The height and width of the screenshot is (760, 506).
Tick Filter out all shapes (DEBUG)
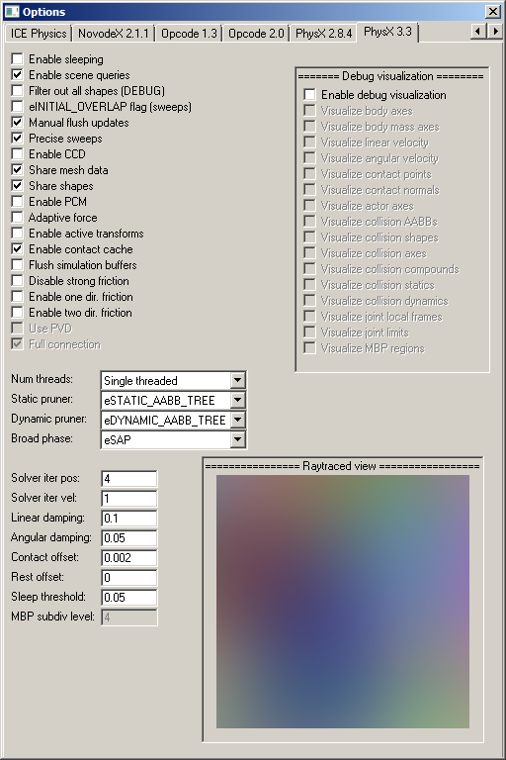click(18, 91)
